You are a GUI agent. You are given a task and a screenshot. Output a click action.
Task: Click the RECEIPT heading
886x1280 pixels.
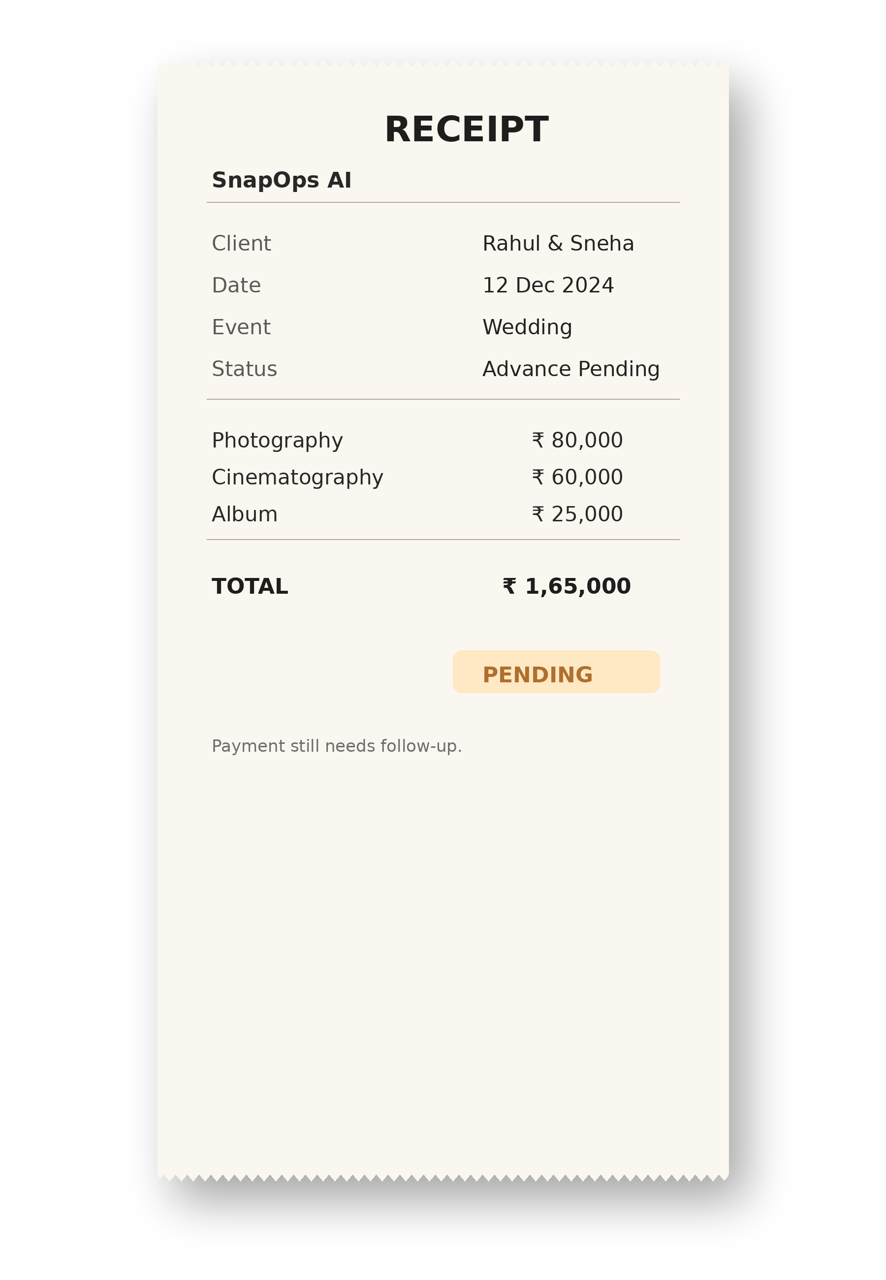(466, 130)
